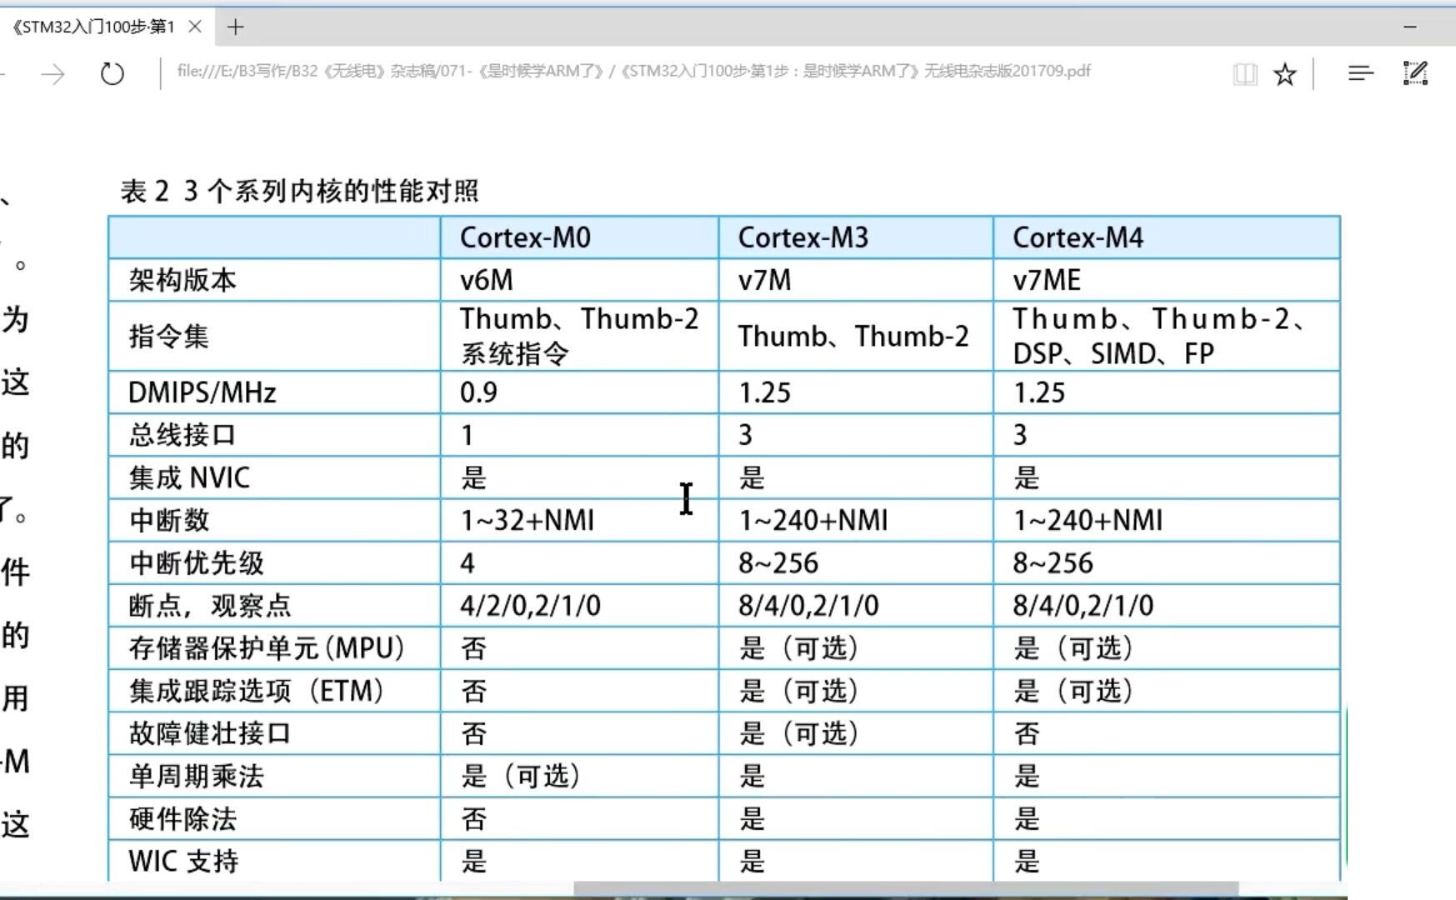Minimize the browser window

tap(1410, 27)
